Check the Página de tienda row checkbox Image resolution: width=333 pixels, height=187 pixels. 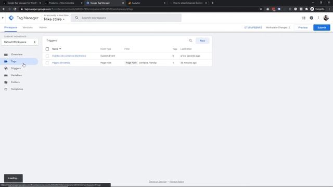pos(47,63)
